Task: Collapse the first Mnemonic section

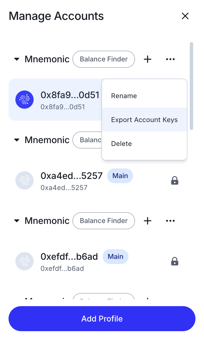Action: click(17, 59)
